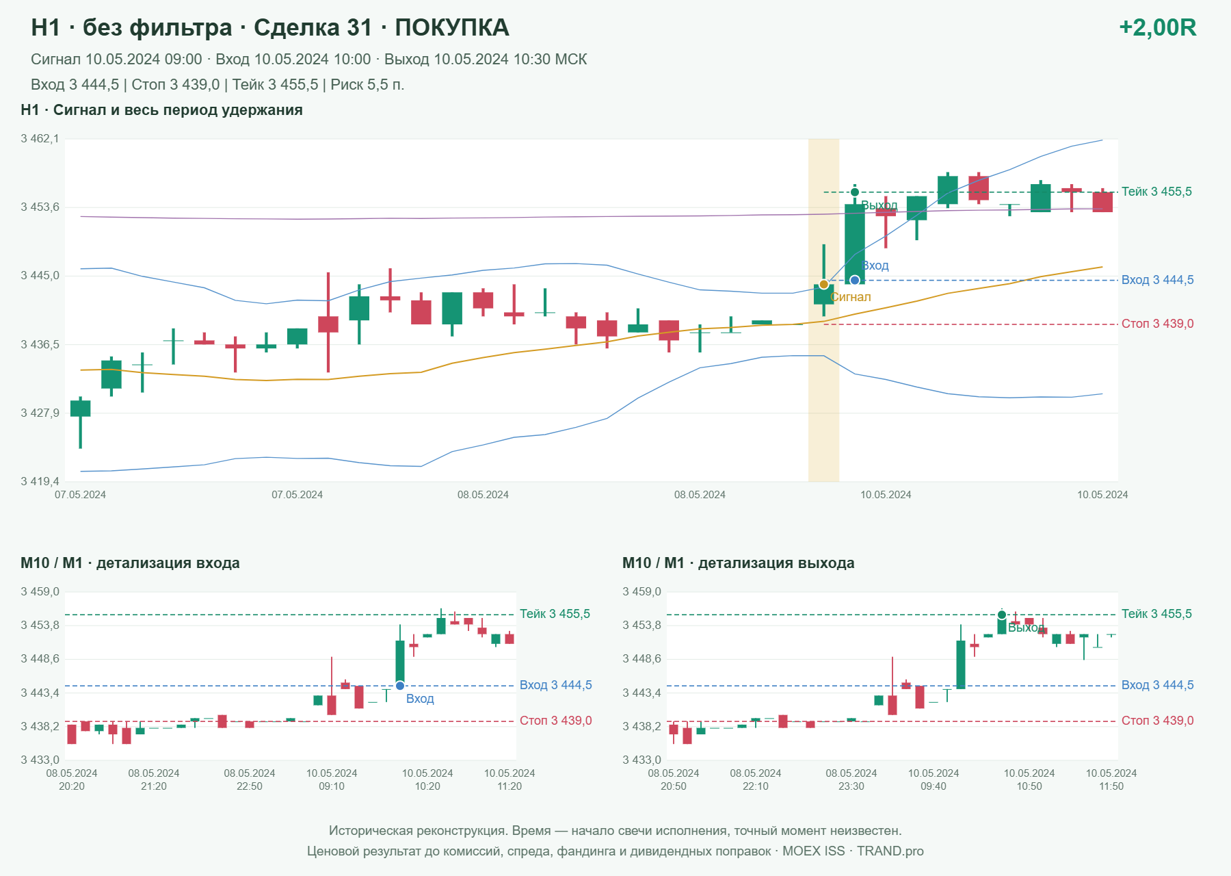Click the 3 453,6 price axis label
Image resolution: width=1231 pixels, height=876 pixels.
coord(40,207)
